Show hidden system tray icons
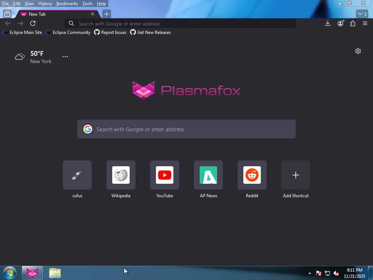The width and height of the screenshot is (373, 280). click(310, 273)
